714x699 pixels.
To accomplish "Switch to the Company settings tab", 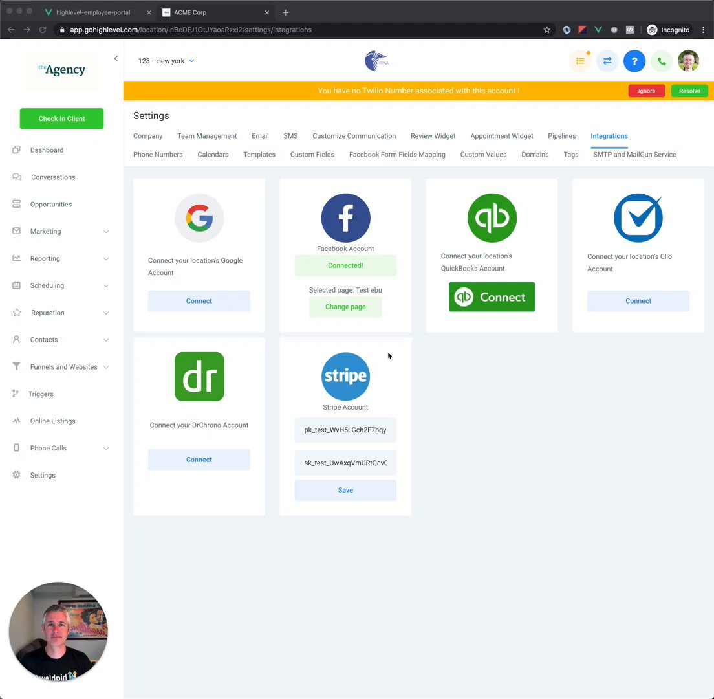I will (x=147, y=136).
